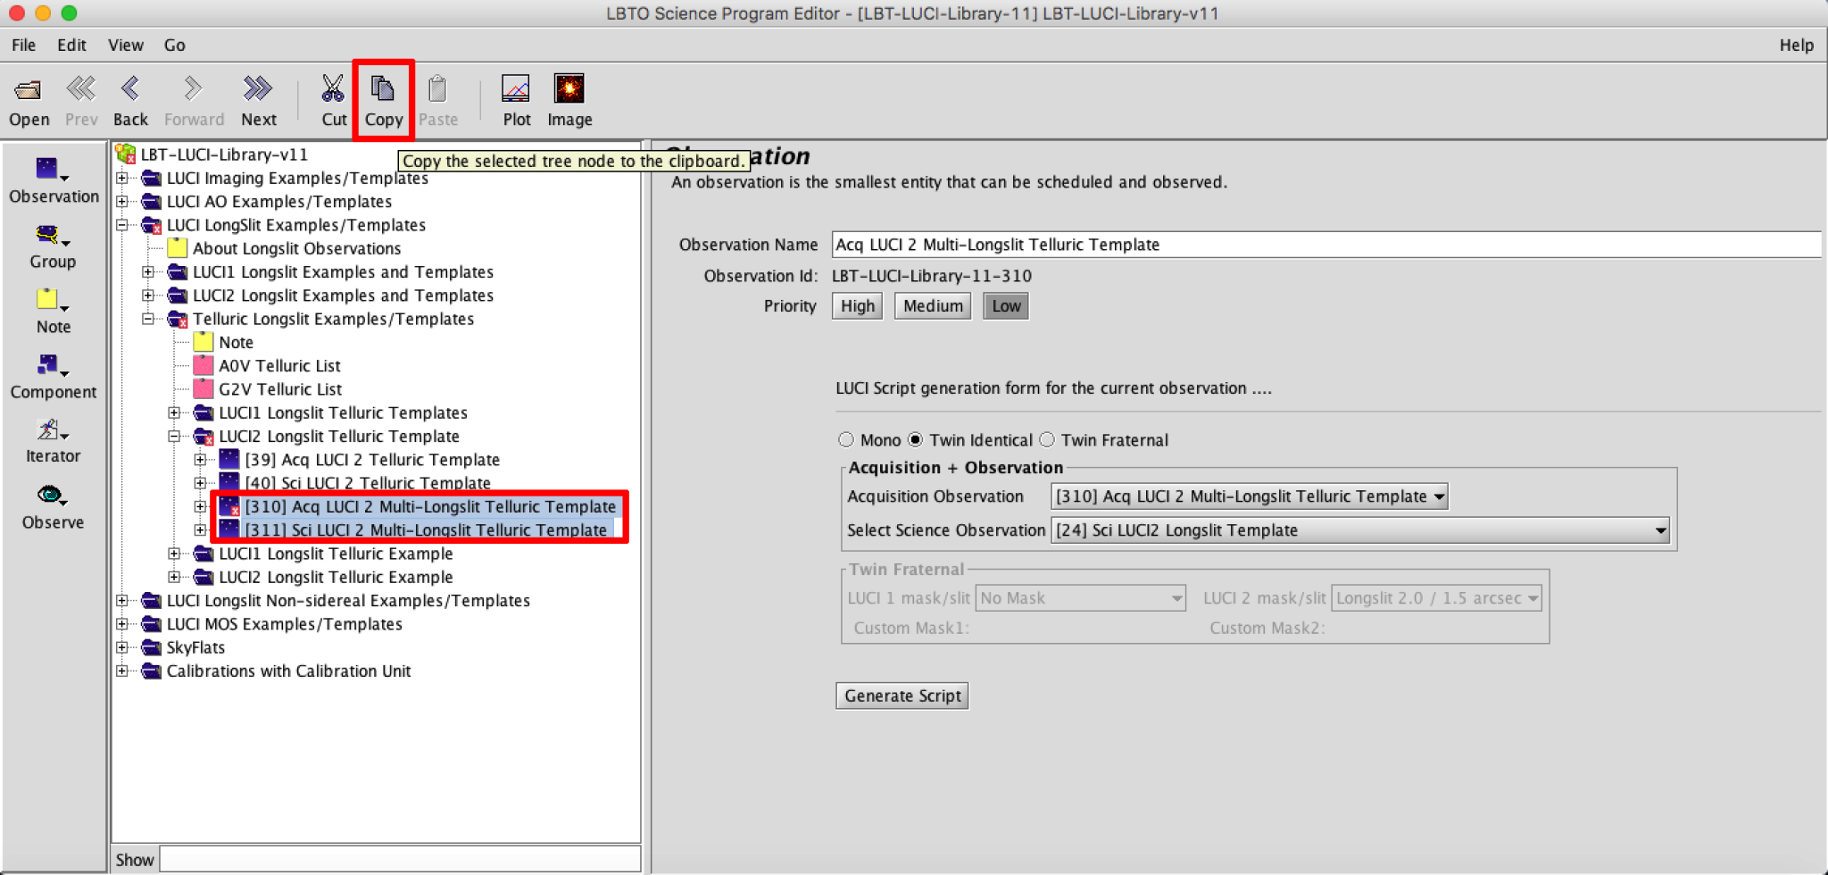Expand LUCI1 Longslit Examples and Templates
This screenshot has width=1828, height=875.
click(148, 271)
